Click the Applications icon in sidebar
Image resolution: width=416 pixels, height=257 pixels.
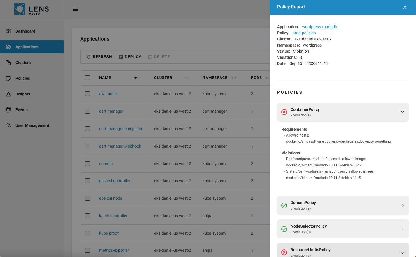pyautogui.click(x=8, y=47)
